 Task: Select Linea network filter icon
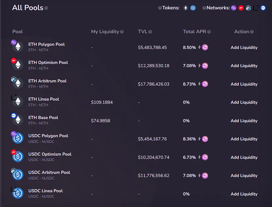point(256,7)
